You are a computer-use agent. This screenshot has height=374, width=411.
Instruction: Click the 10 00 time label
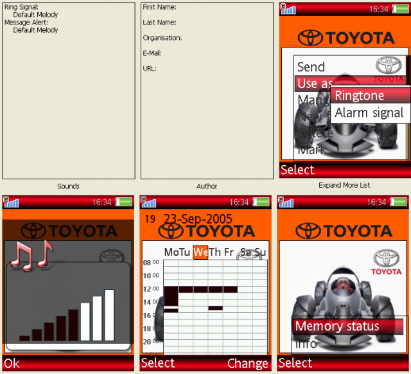[x=152, y=276]
